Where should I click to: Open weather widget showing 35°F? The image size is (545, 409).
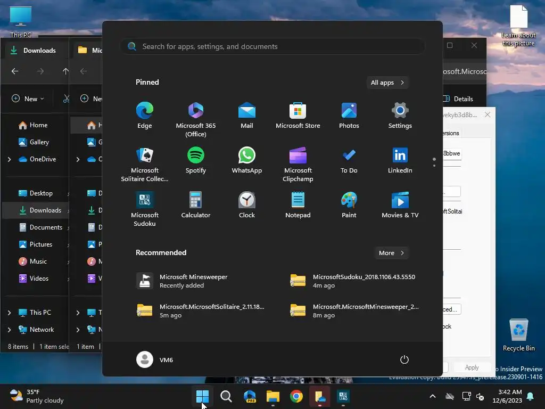click(37, 396)
